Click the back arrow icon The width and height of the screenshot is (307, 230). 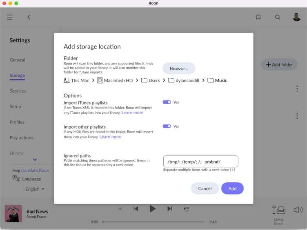29,17
